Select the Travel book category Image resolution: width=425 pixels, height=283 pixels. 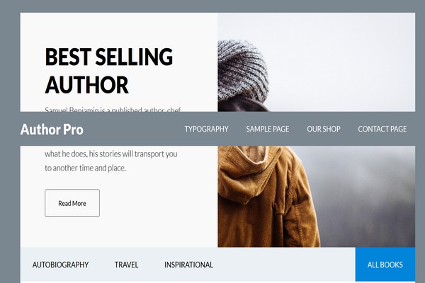click(x=126, y=265)
